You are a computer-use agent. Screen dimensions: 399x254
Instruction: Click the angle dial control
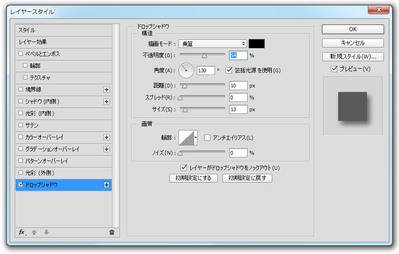pyautogui.click(x=186, y=70)
